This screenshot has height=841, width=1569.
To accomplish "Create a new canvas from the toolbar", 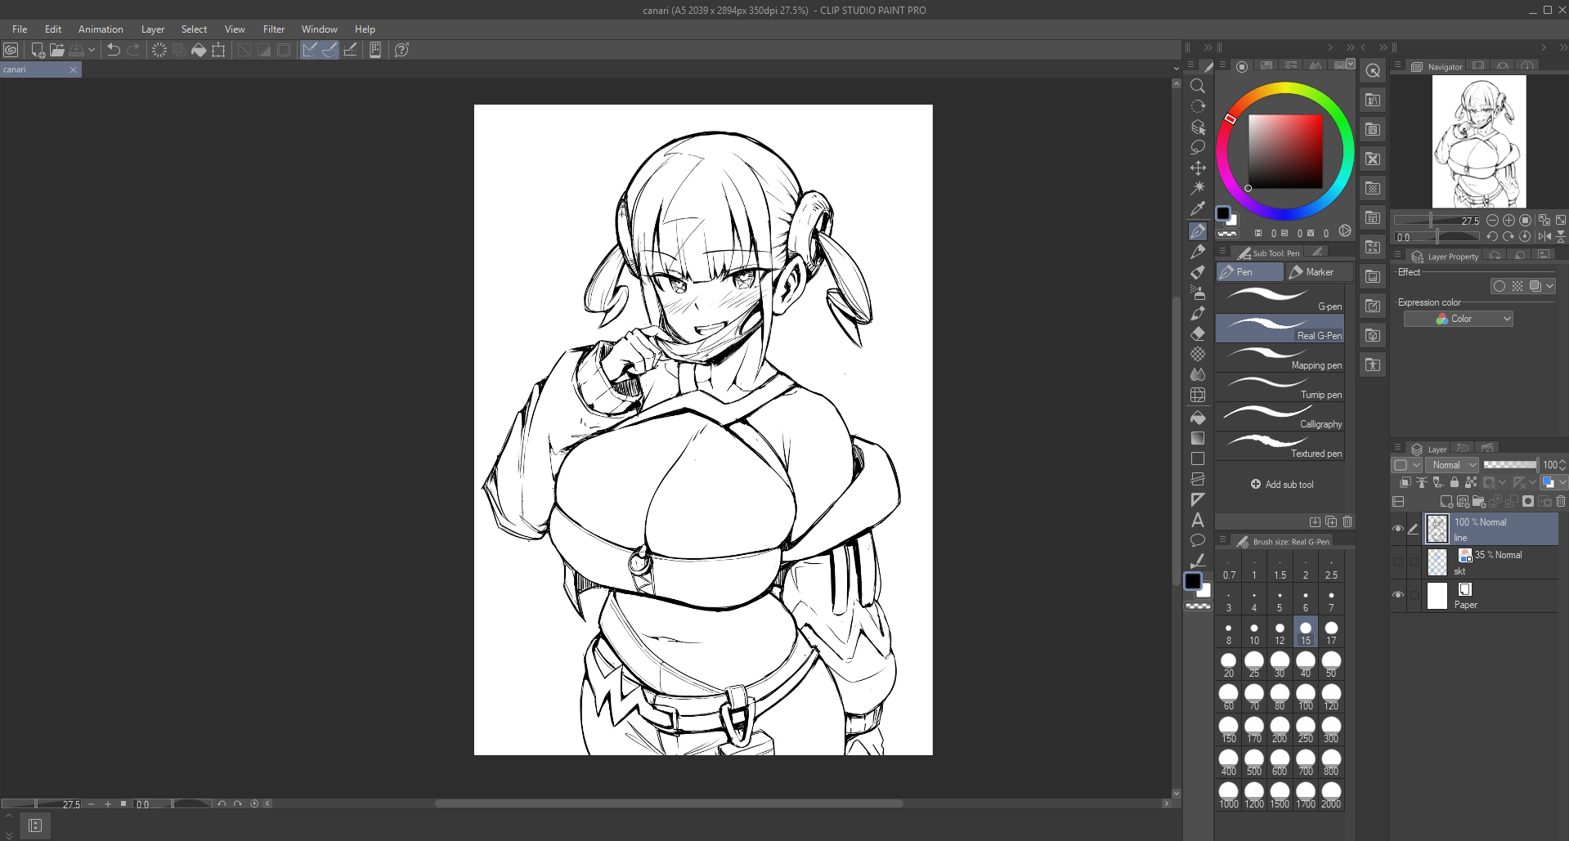I will point(38,50).
